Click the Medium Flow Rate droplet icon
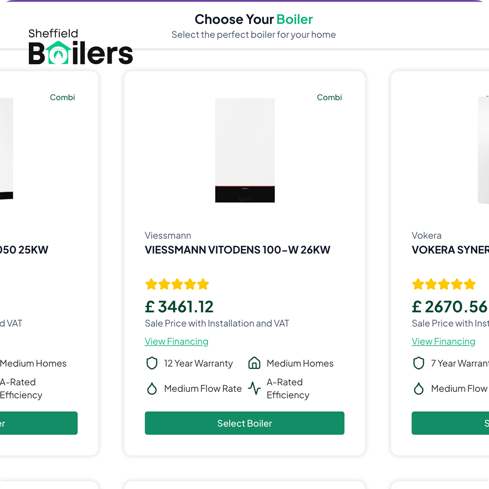 click(x=152, y=389)
